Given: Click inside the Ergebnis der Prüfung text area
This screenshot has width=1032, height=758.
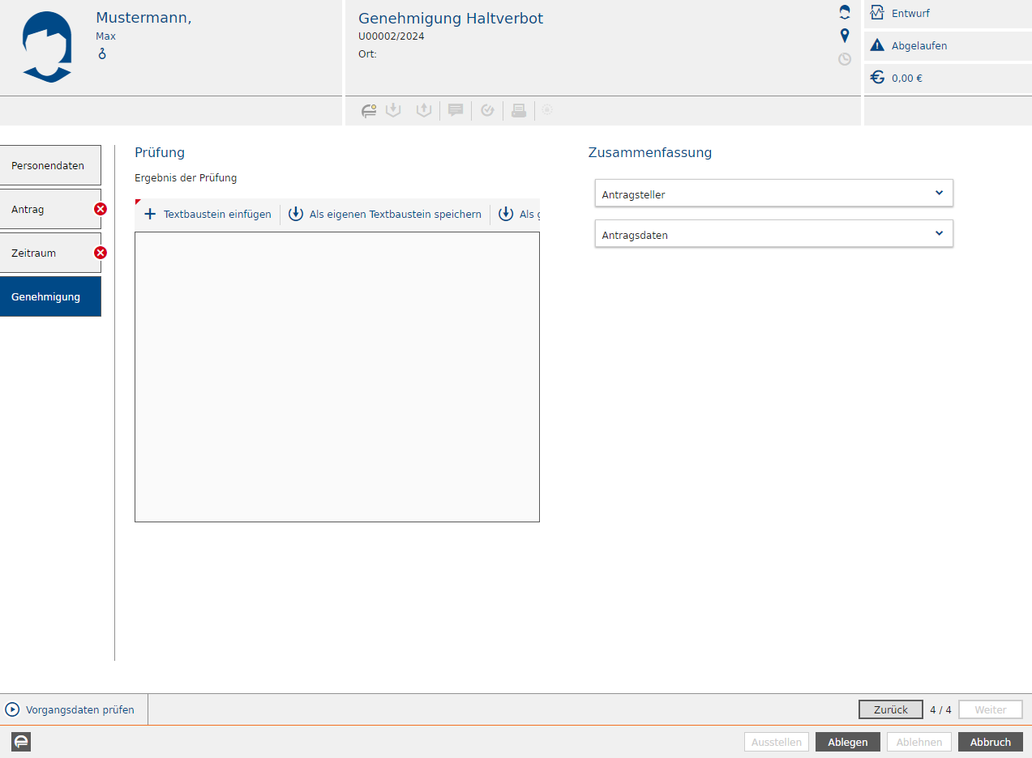Looking at the screenshot, I should [336, 377].
